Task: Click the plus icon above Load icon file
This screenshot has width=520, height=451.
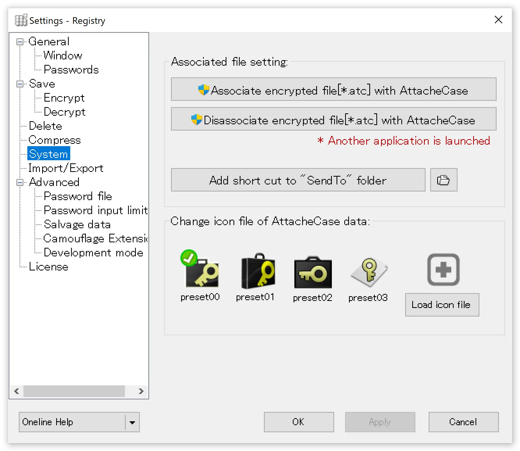Action: tap(443, 269)
